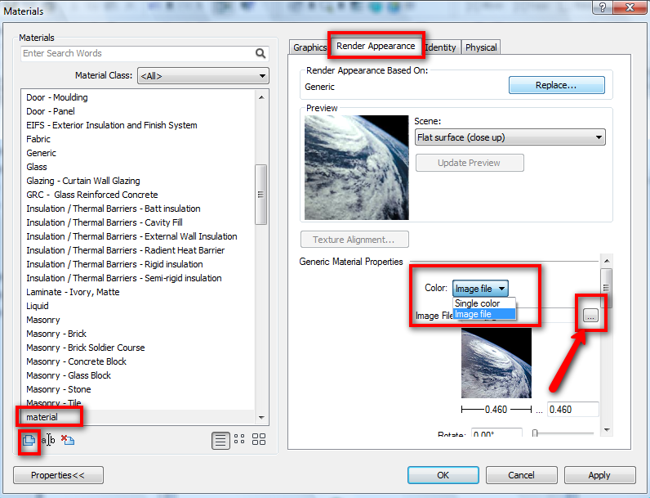Select Masonry - Glass Block
Image resolution: width=650 pixels, height=498 pixels.
point(69,375)
